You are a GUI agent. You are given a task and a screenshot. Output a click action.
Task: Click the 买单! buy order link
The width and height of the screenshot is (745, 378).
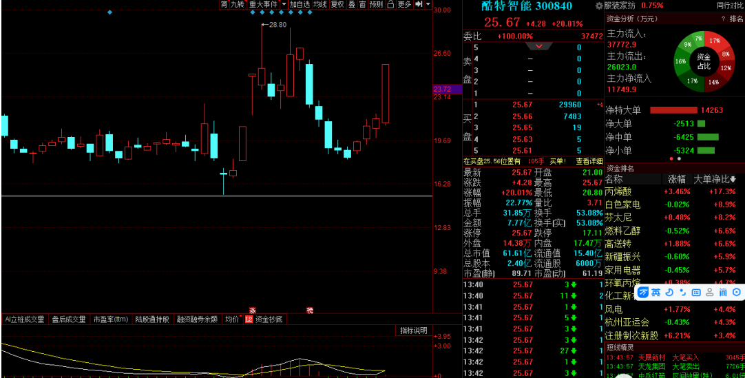[558, 161]
